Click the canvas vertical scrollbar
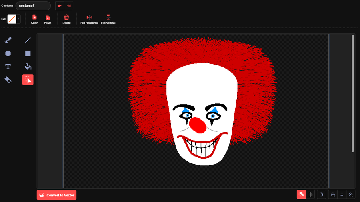Viewport: 360px width, 202px height. click(x=353, y=93)
